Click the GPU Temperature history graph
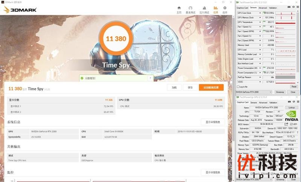Image resolution: width=301 pixels, height=182 pixels. (285, 22)
